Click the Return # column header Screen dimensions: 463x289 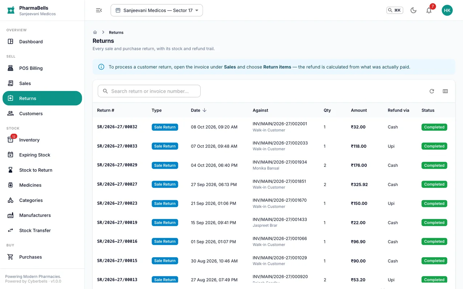tap(106, 110)
